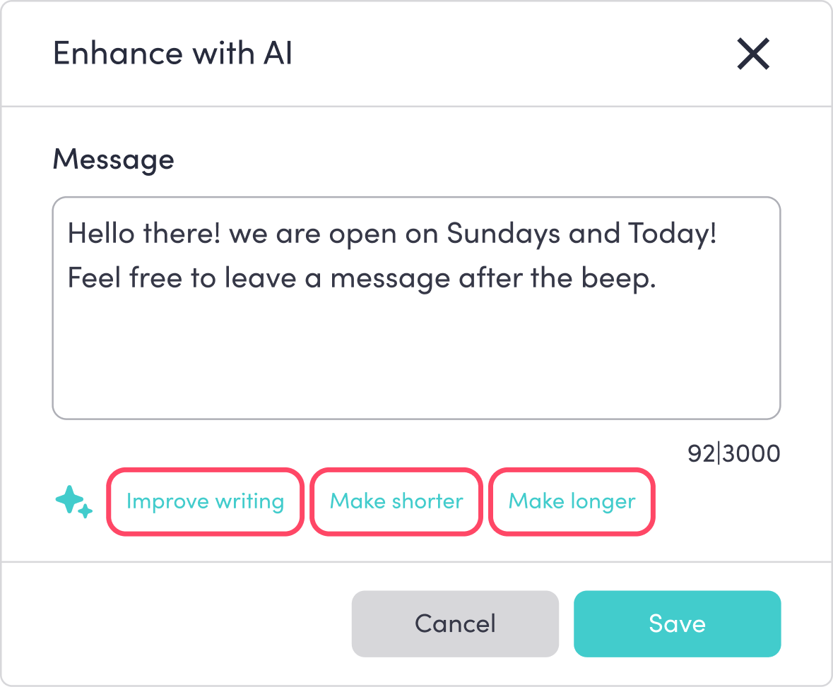
Task: Click the Message field label
Action: point(113,159)
